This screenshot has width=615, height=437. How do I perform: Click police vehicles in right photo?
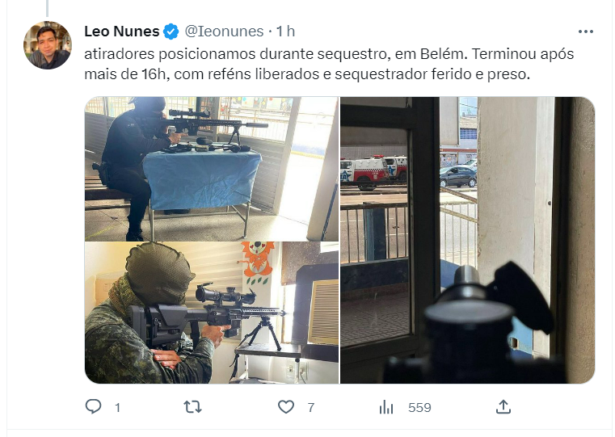[x=374, y=170]
